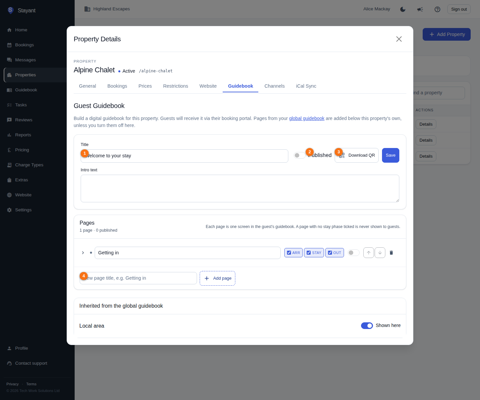
Task: Click the Stayant logo icon
Action: pyautogui.click(x=11, y=10)
